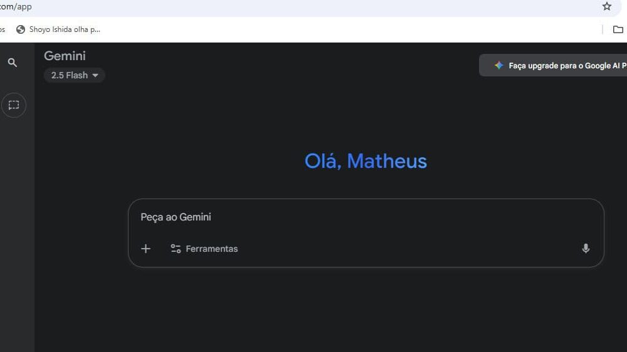This screenshot has height=352, width=627.
Task: Click the cut-off bookmark ending in "os"
Action: pos(3,29)
